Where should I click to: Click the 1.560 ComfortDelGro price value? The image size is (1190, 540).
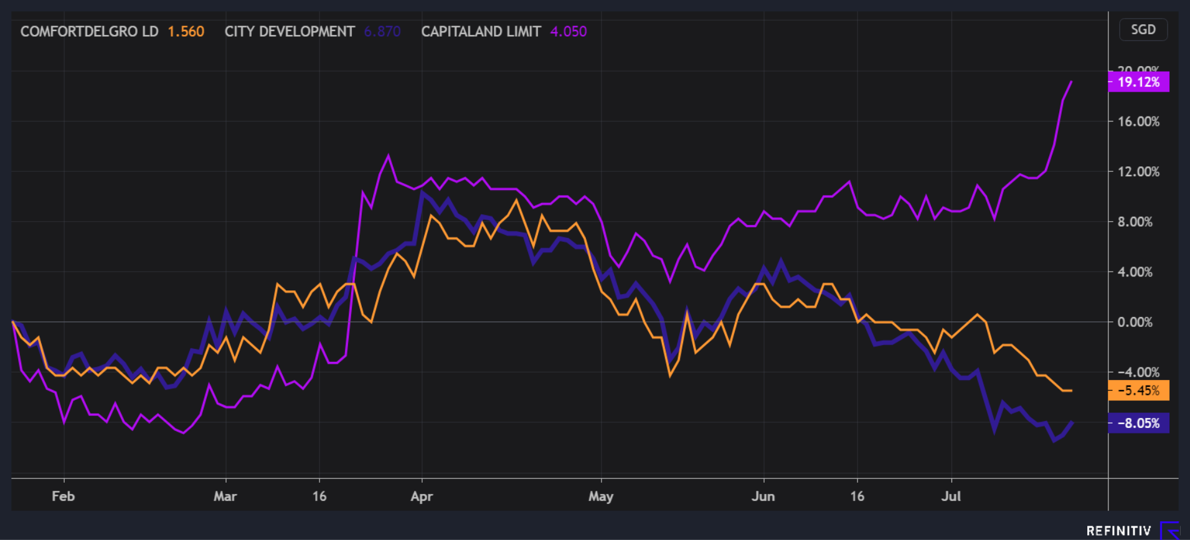[186, 32]
